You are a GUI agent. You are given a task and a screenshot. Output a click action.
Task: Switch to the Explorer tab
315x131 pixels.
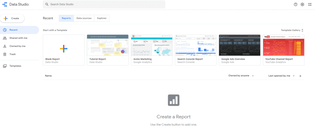(x=102, y=18)
